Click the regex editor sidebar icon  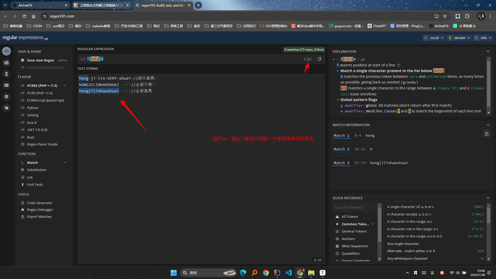pyautogui.click(x=6, y=51)
